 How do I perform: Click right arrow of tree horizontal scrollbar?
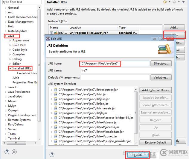tap(35, 143)
